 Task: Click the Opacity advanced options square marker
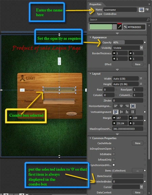(x=145, y=43)
